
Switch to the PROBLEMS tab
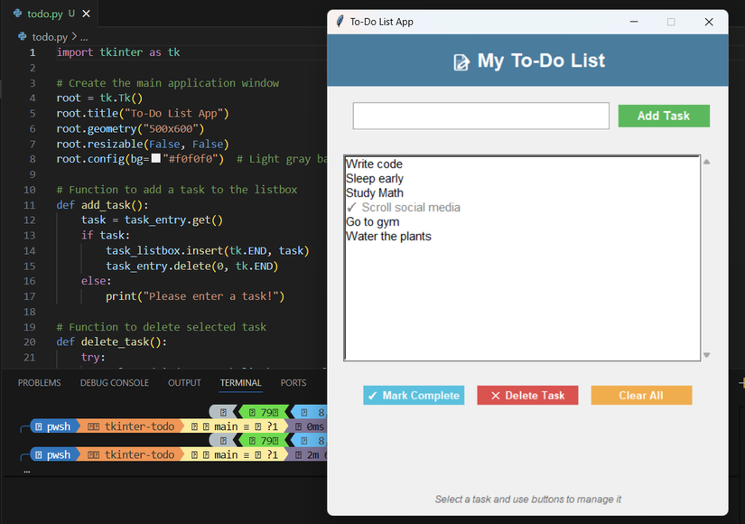tap(39, 382)
